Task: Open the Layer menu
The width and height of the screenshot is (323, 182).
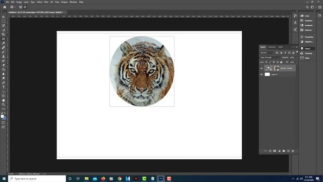Action: click(26, 2)
